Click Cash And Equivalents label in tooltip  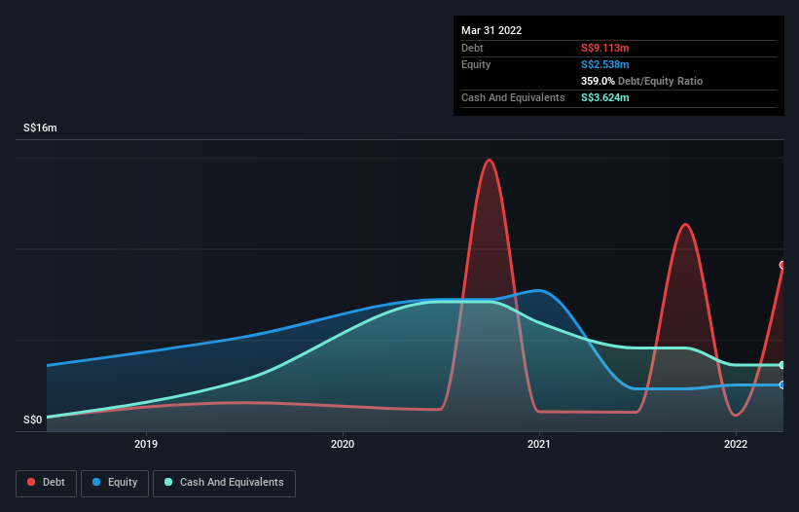click(x=513, y=97)
